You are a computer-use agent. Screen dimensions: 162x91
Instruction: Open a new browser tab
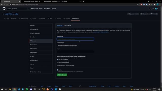[x=83, y=2]
